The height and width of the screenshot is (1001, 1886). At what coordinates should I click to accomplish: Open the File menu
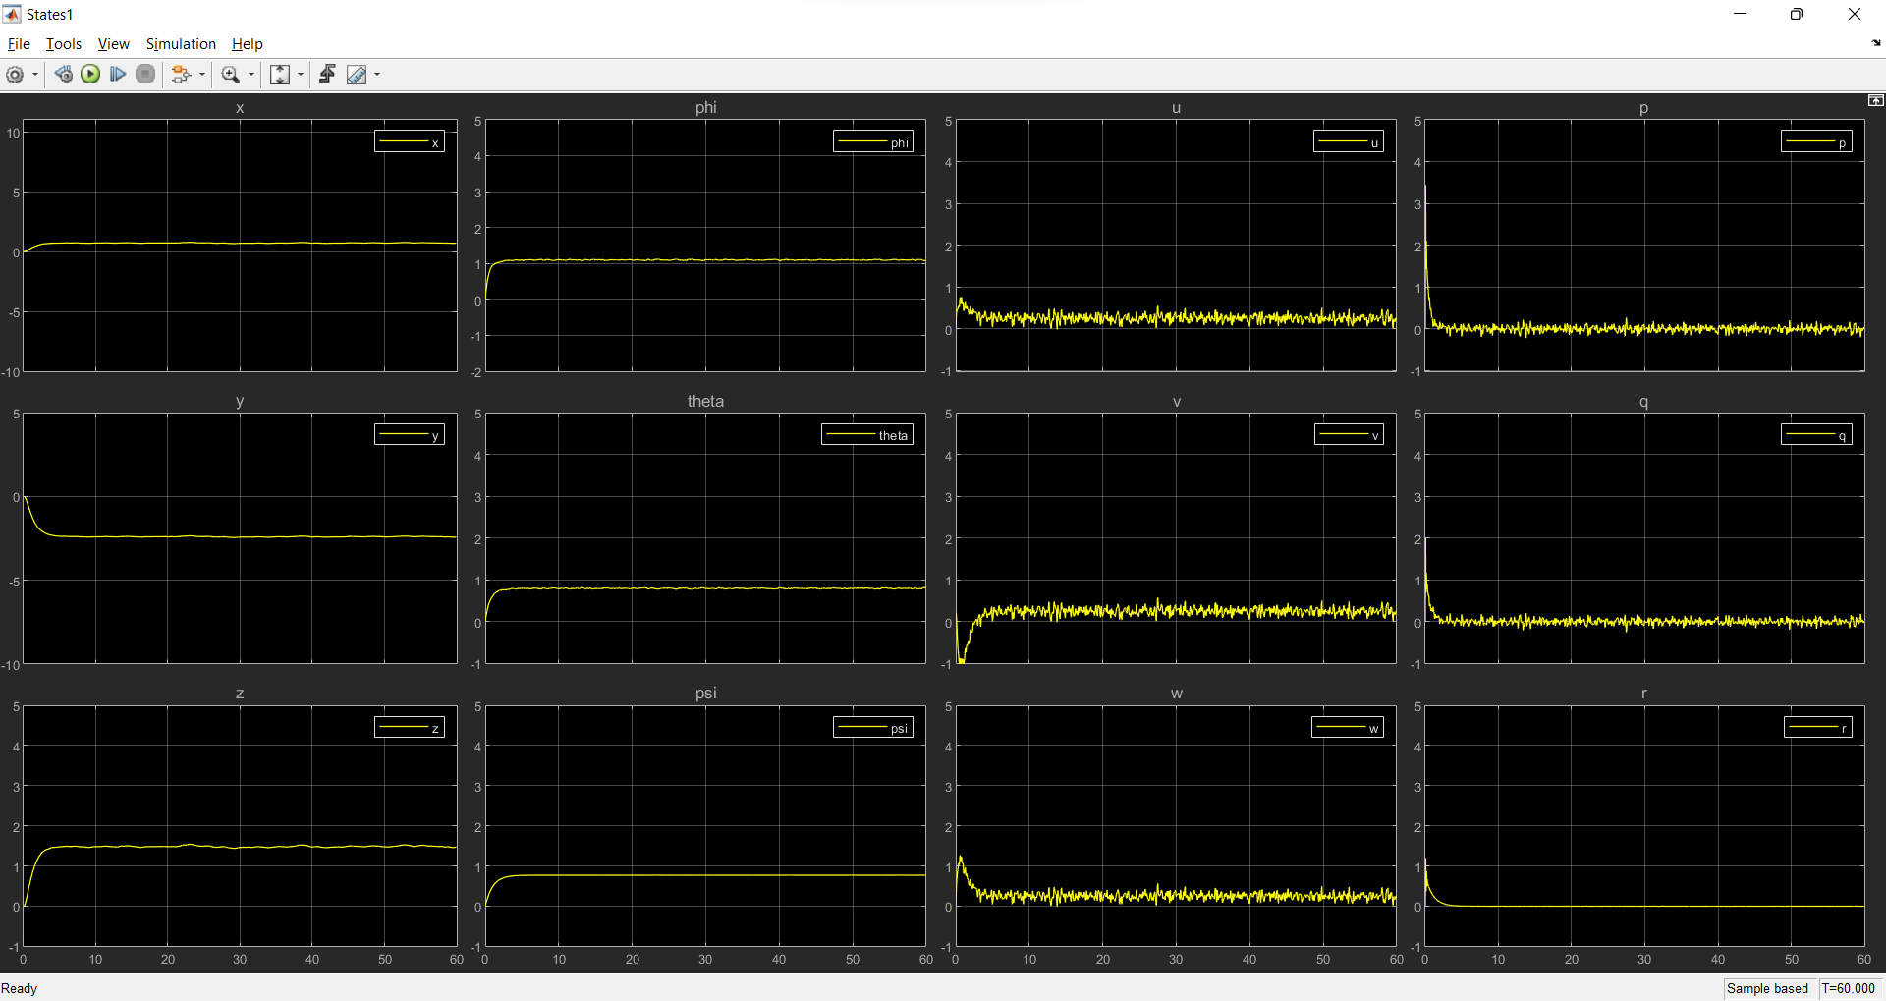[x=19, y=44]
